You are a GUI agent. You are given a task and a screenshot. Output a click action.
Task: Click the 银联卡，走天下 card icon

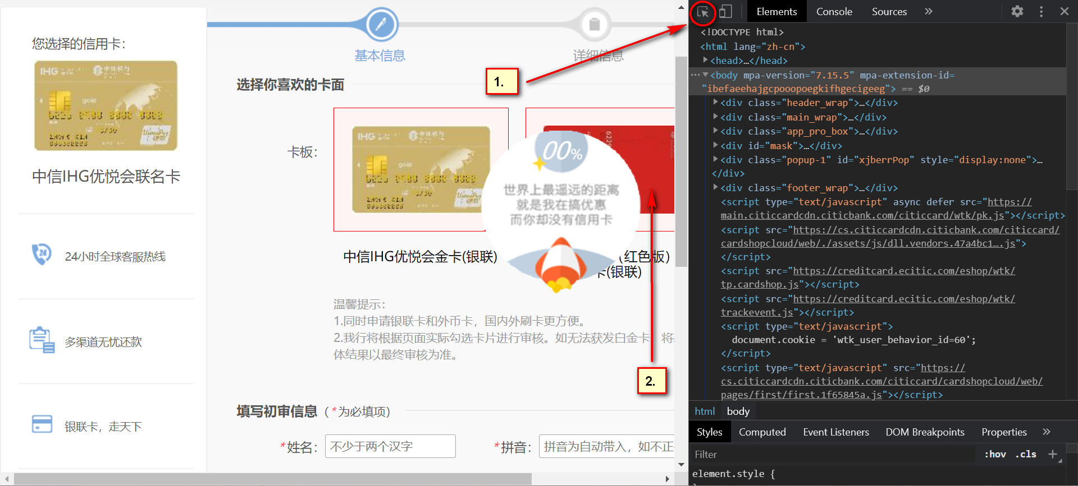point(42,424)
